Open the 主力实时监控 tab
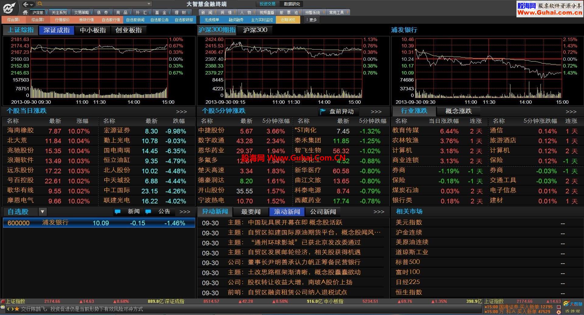 tap(262, 20)
